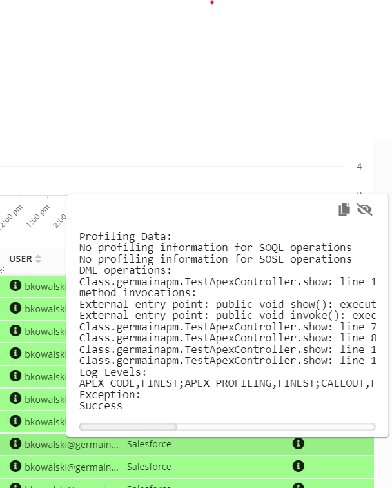The height and width of the screenshot is (488, 392).
Task: Hide the profiling data popup with eye-slash icon
Action: [x=365, y=209]
